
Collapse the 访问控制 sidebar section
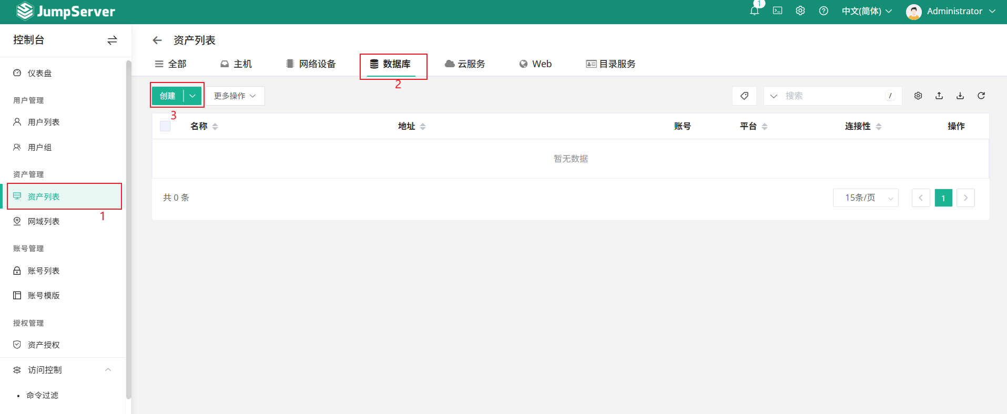tap(108, 370)
